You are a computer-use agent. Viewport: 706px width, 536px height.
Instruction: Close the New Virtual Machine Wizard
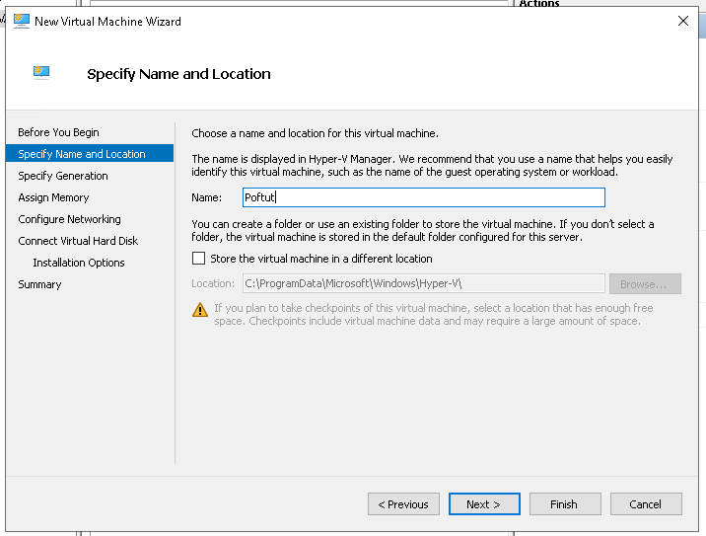click(x=683, y=21)
